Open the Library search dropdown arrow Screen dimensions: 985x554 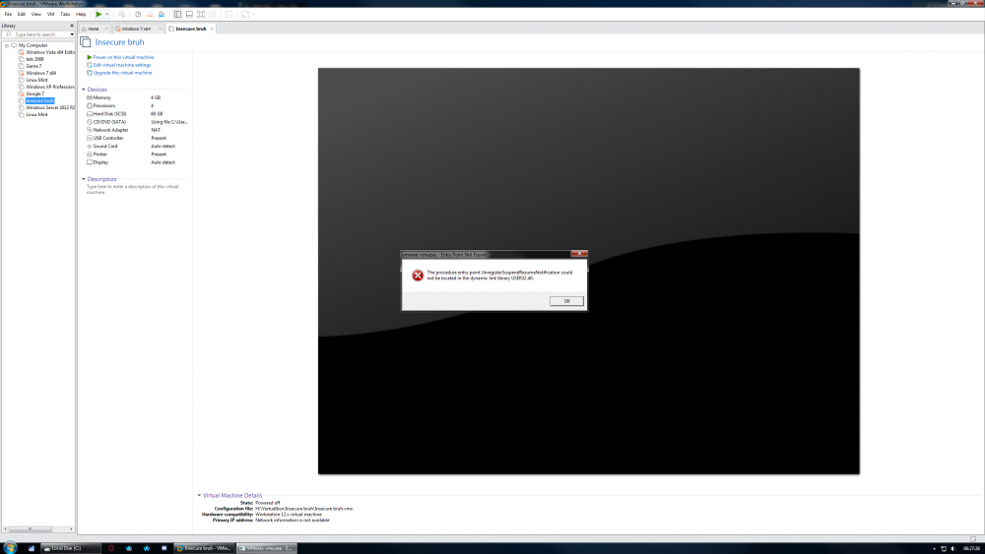pyautogui.click(x=72, y=34)
